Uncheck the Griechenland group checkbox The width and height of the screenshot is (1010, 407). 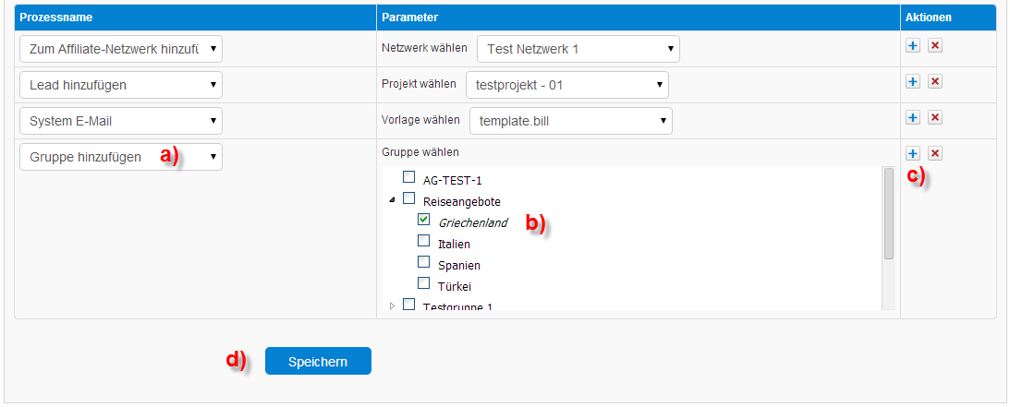[x=424, y=220]
